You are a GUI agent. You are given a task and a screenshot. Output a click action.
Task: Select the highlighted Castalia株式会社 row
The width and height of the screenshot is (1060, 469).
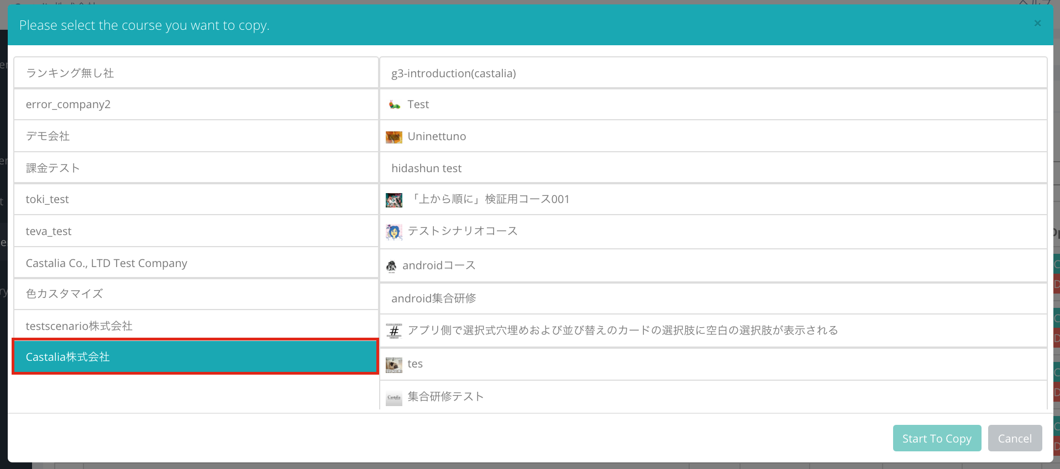coord(196,357)
